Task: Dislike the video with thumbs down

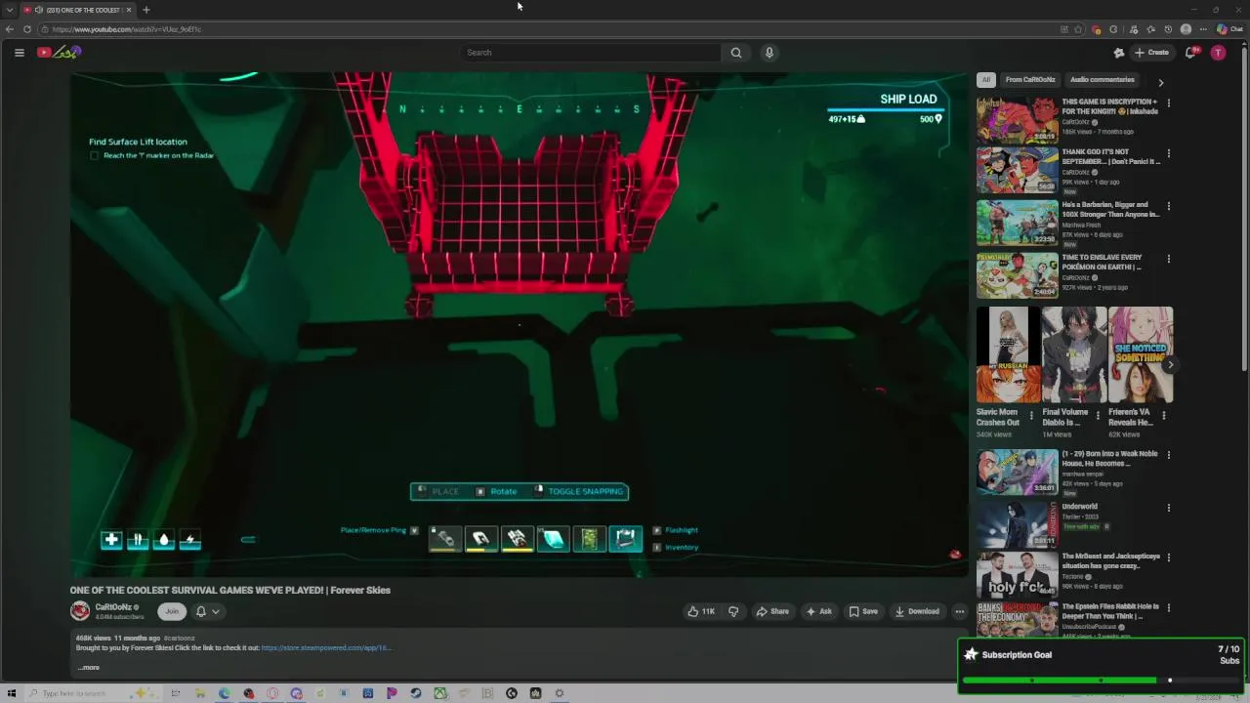Action: pos(733,611)
